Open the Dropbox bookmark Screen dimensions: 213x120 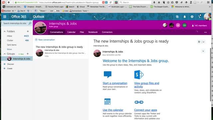33,7
